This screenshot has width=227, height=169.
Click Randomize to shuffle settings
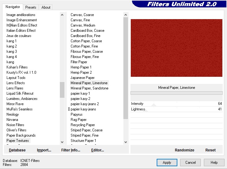point(184,150)
